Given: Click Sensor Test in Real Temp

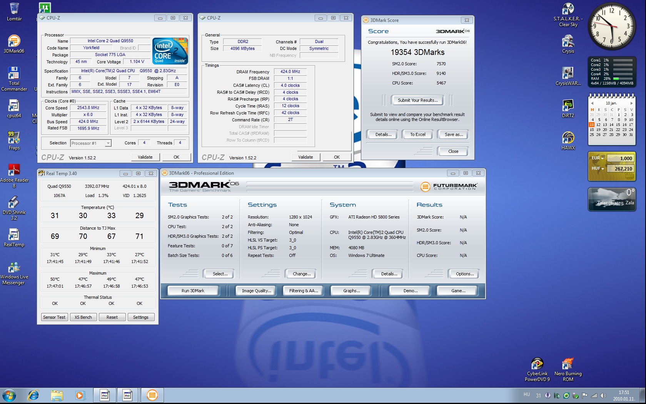Looking at the screenshot, I should pos(54,317).
